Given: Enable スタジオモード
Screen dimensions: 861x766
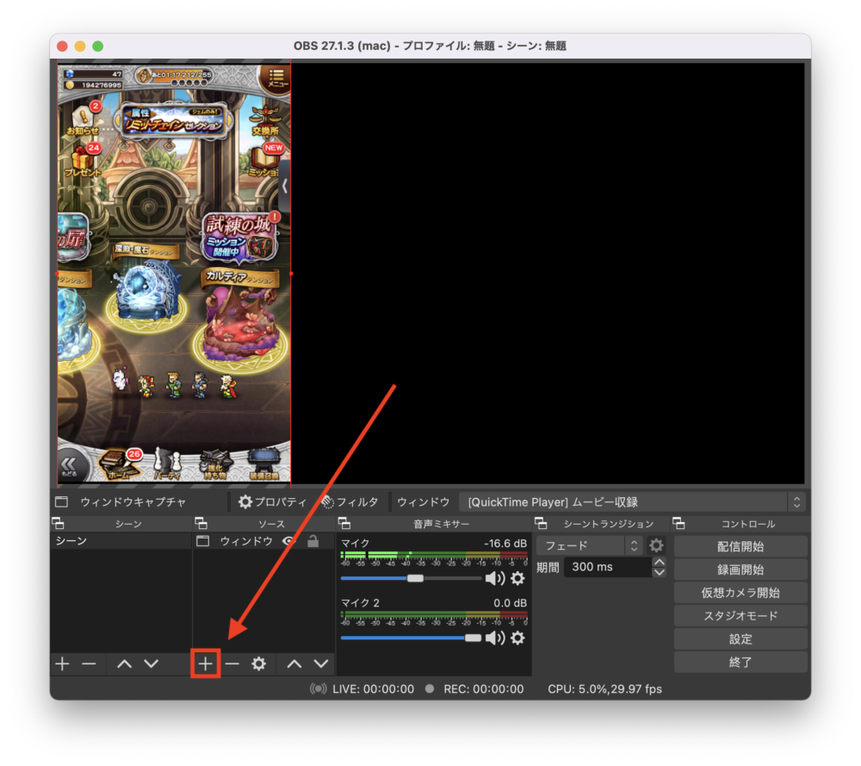Looking at the screenshot, I should (x=740, y=615).
